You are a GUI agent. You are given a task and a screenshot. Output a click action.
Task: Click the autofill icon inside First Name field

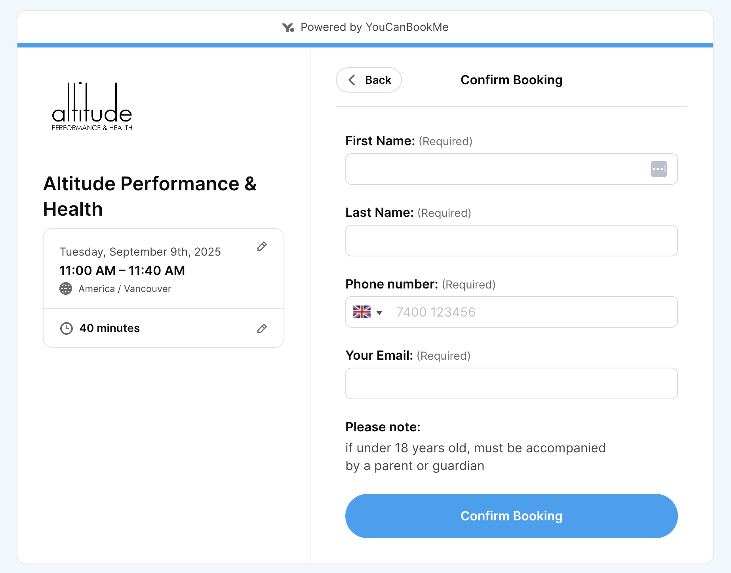(x=659, y=169)
